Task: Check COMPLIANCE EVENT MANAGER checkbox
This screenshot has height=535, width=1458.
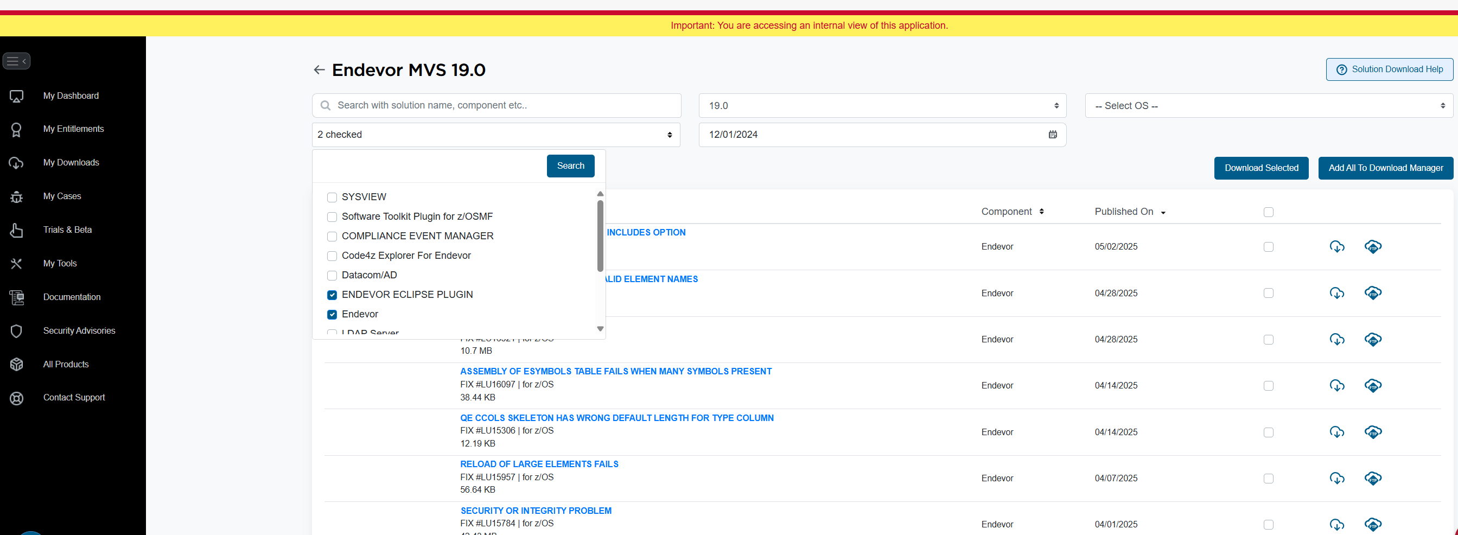Action: pyautogui.click(x=332, y=237)
